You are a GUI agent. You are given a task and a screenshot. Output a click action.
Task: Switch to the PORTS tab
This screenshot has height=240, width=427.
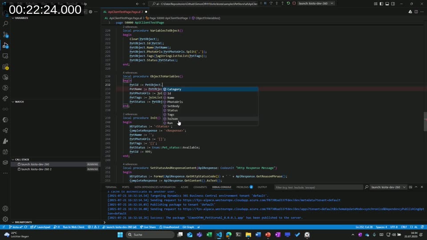click(x=125, y=187)
